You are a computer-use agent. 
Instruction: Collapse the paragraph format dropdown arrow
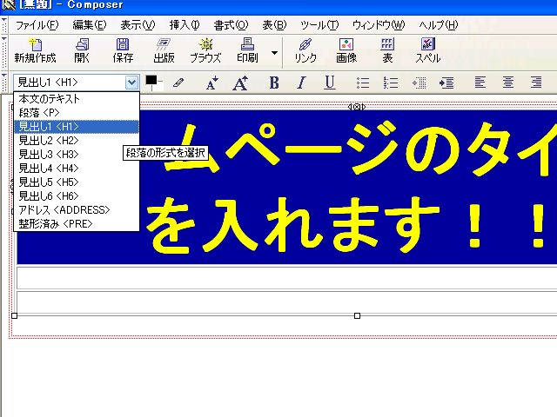coord(131,83)
